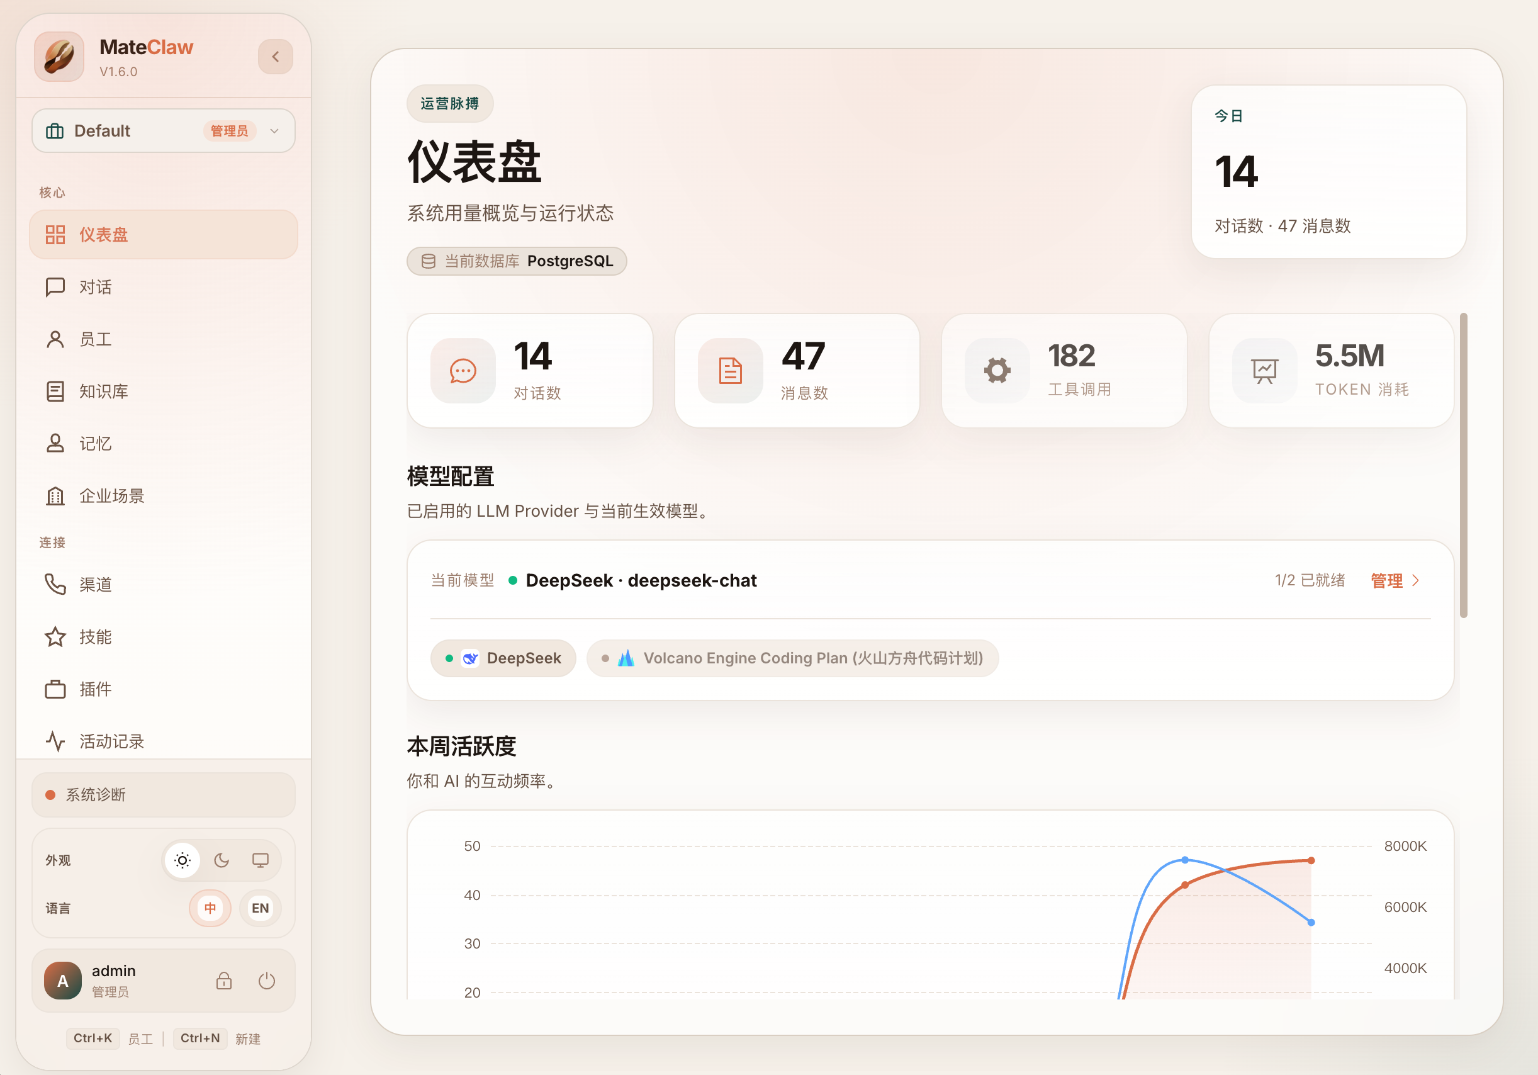The height and width of the screenshot is (1075, 1538).
Task: Click the 活动记录 activity pulse icon
Action: point(55,741)
